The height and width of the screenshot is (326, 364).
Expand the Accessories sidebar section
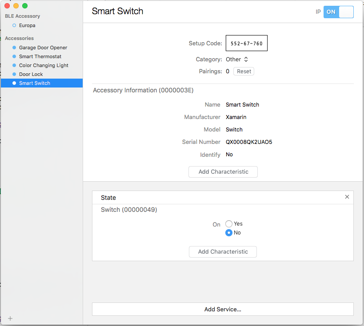19,38
